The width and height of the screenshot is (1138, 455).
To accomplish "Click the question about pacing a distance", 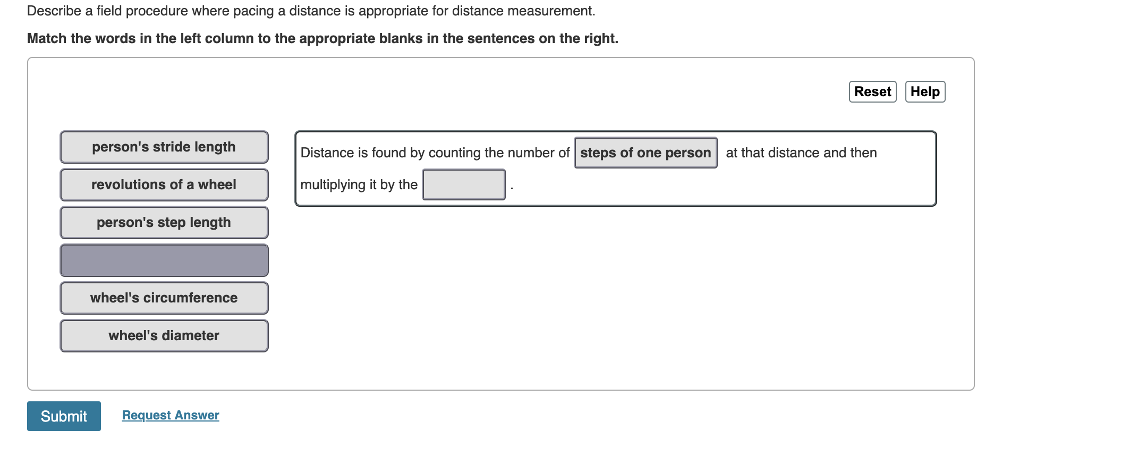I will 311,11.
